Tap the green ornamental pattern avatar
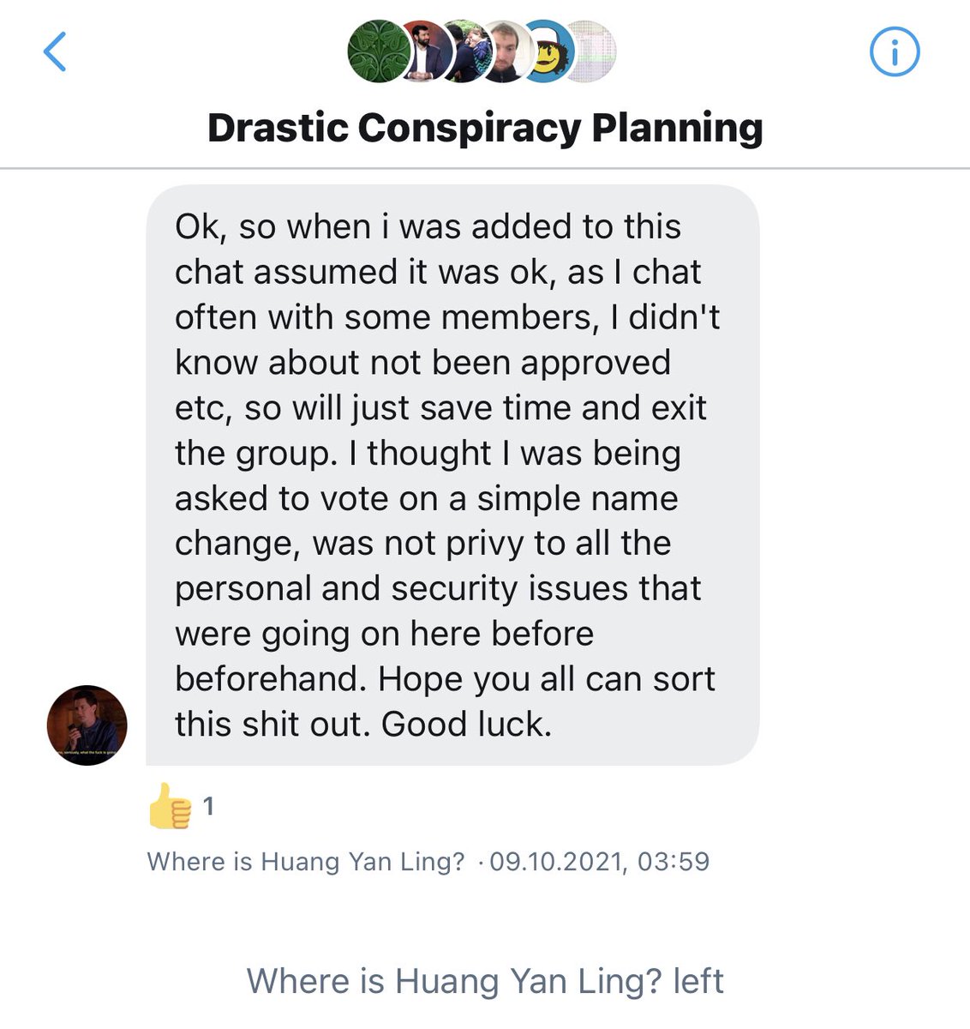 pos(374,51)
